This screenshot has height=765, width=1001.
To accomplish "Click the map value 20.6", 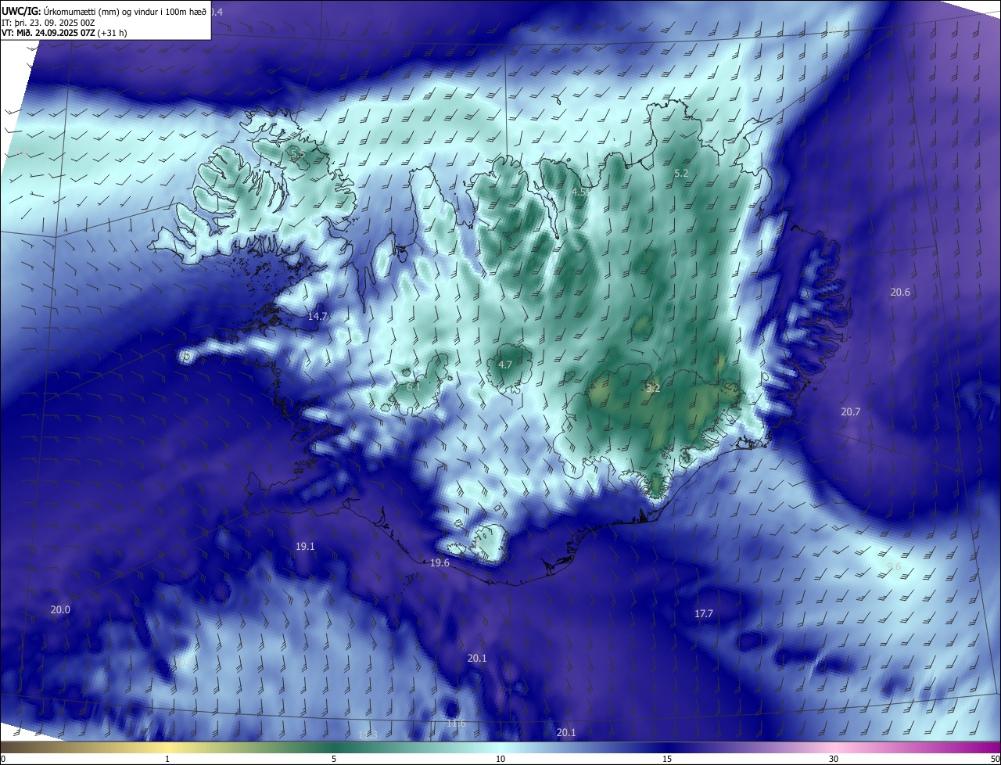I will click(900, 293).
